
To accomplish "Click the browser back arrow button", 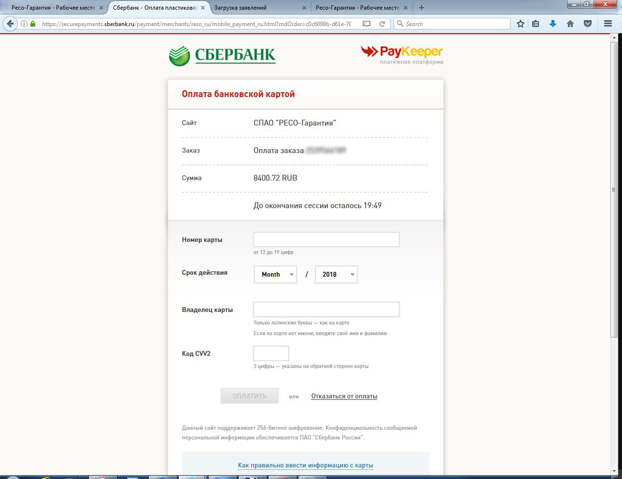I will coord(10,24).
